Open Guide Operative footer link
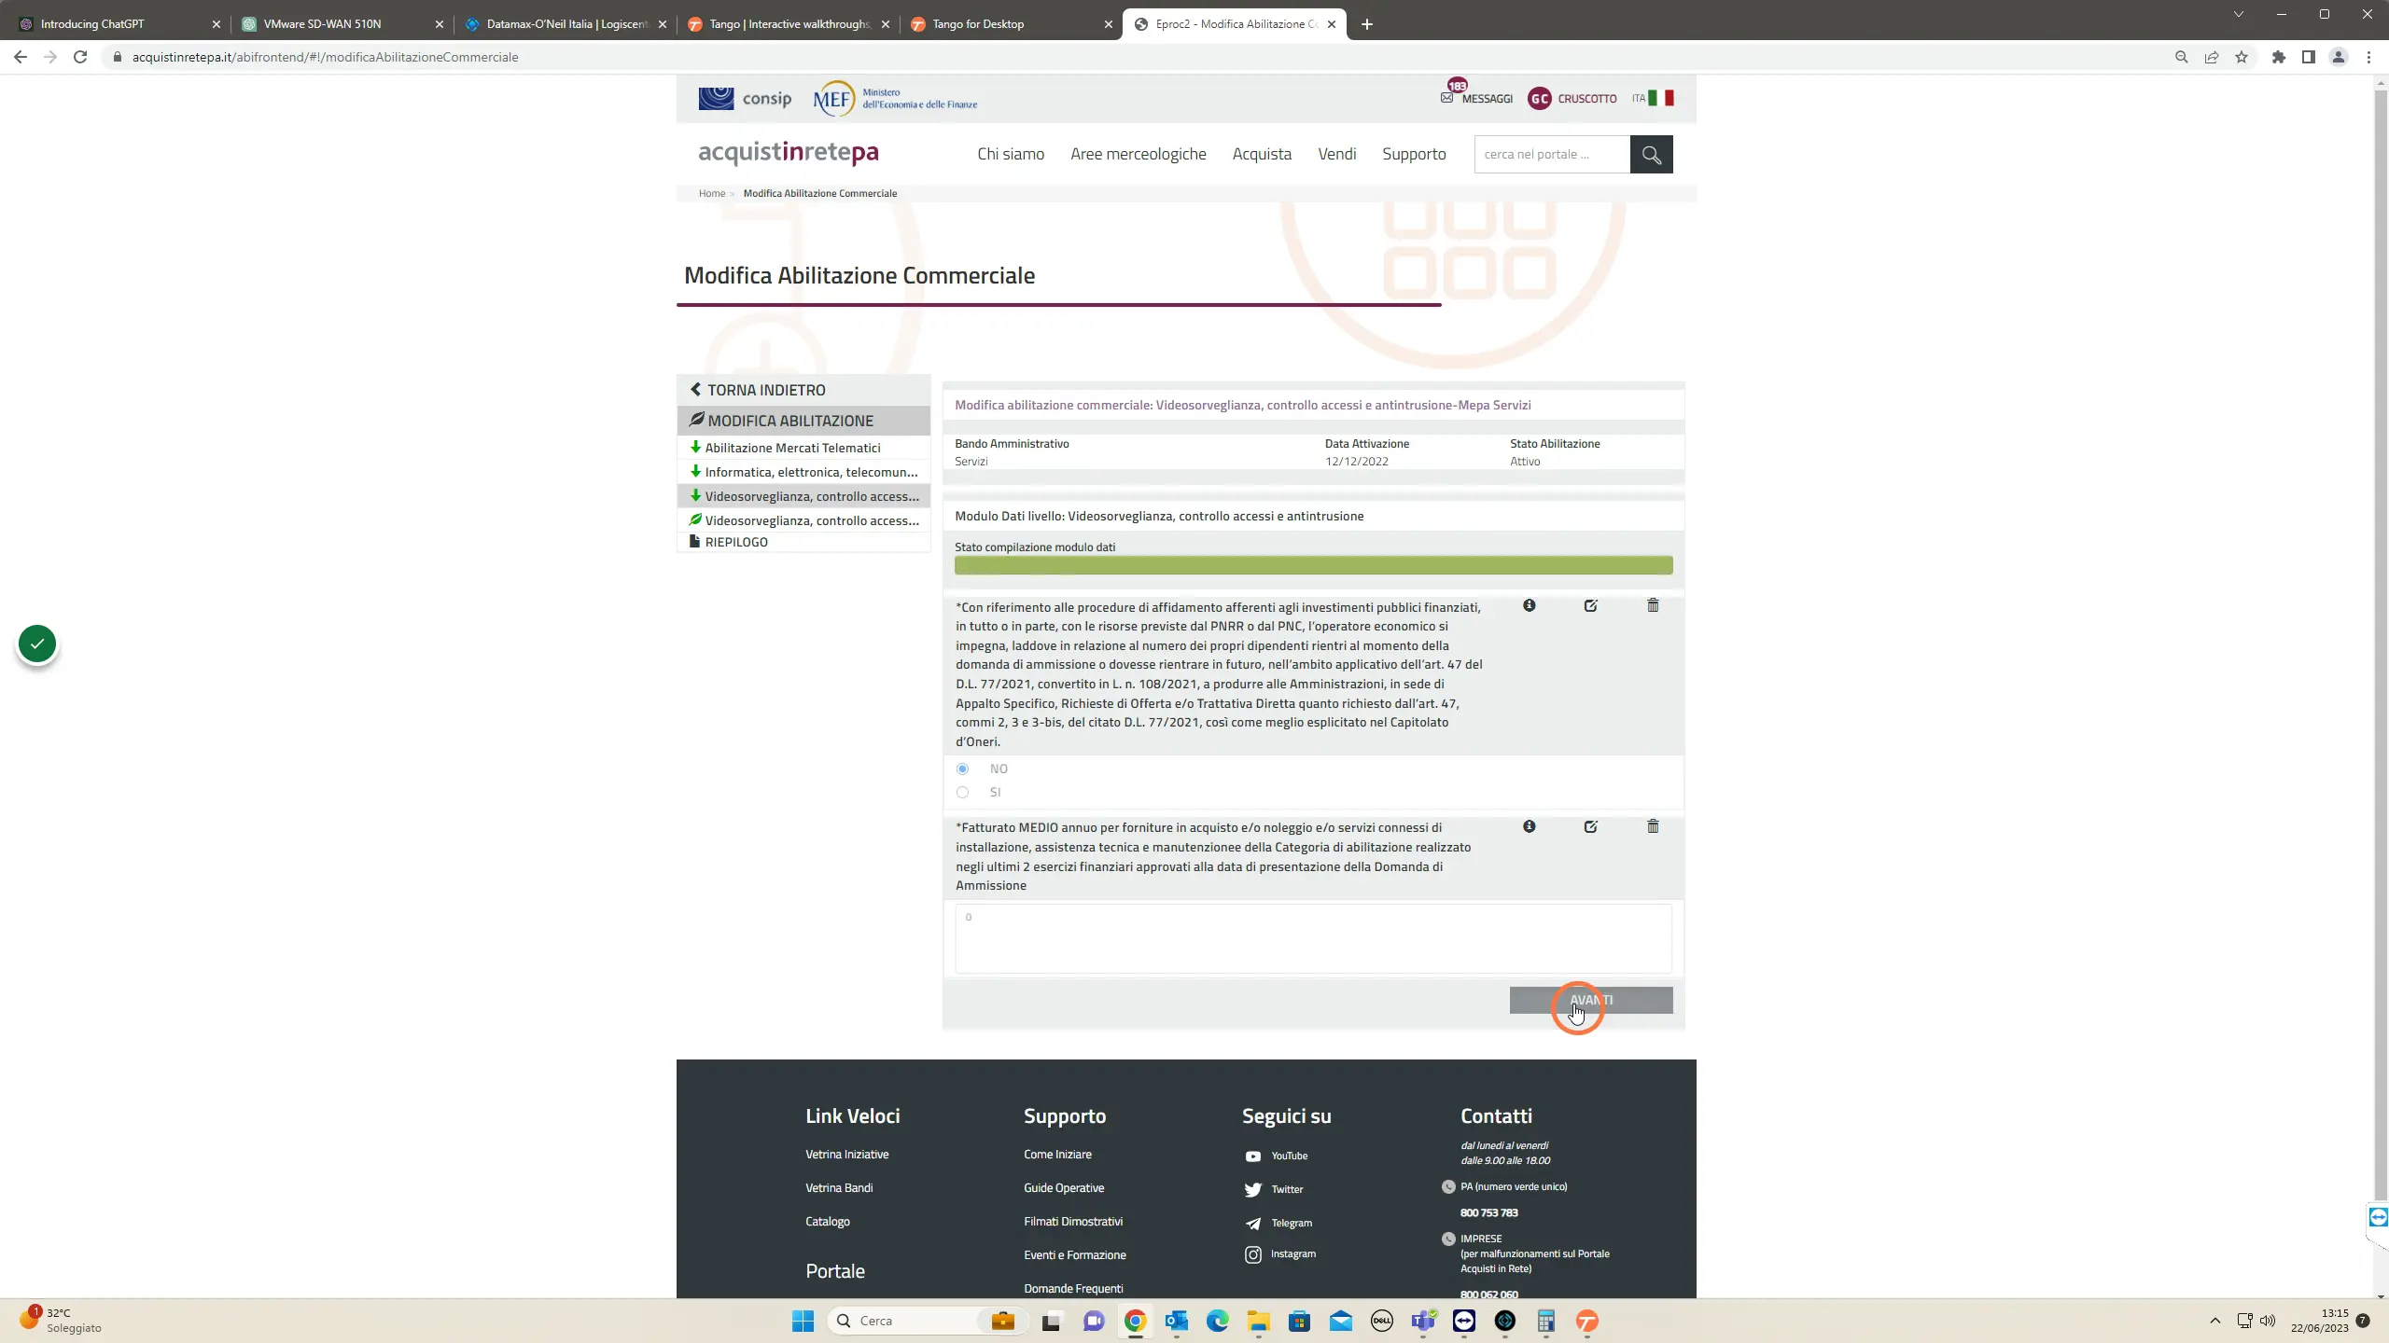The height and width of the screenshot is (1343, 2389). [1064, 1188]
